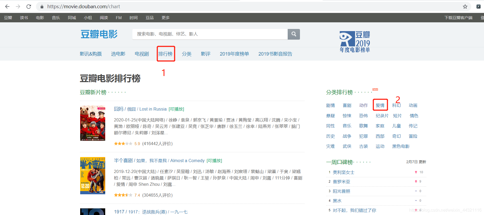484x215 pixels.
Task: Select the 爱情 category
Action: [380, 106]
